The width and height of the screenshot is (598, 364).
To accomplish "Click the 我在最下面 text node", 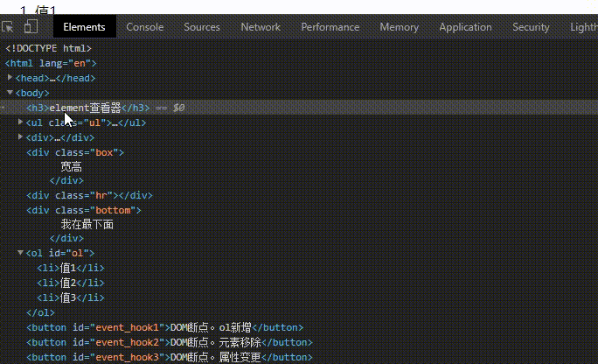I will (87, 224).
